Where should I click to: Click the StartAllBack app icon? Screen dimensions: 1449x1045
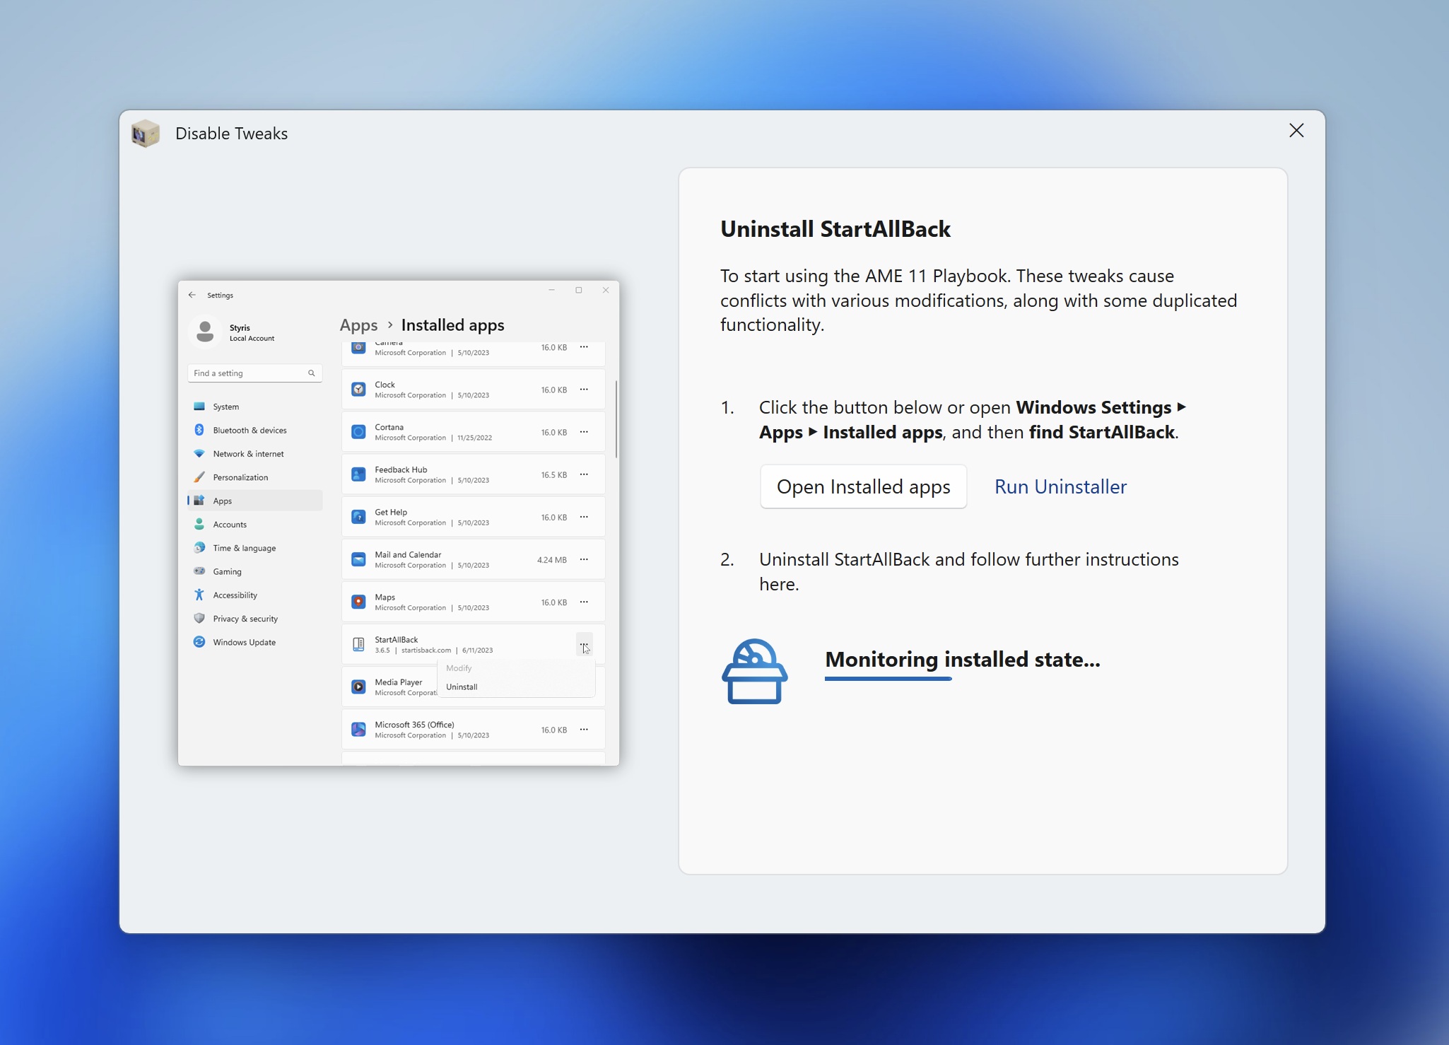(358, 644)
